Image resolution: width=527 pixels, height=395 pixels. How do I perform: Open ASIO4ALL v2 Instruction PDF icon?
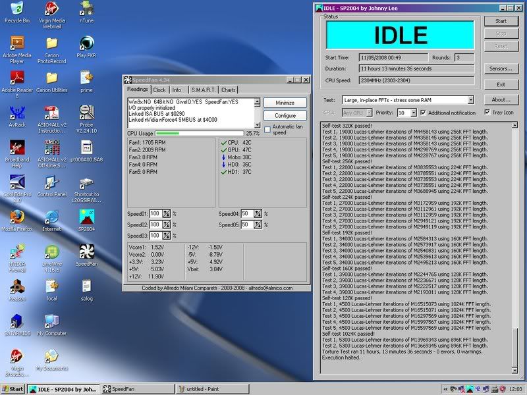tap(52, 120)
